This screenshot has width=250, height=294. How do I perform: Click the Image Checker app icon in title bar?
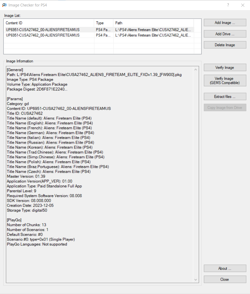[4, 5]
